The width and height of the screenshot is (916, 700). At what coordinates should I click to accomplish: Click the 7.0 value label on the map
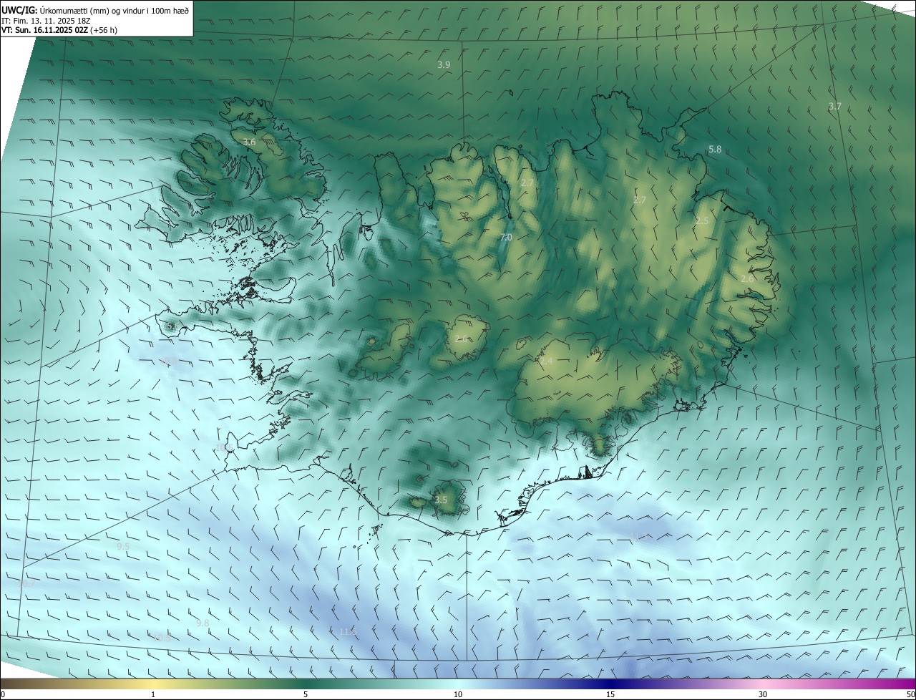(505, 237)
